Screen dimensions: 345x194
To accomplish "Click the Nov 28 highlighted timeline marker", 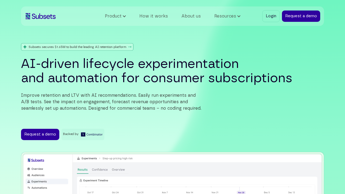I will point(241,192).
